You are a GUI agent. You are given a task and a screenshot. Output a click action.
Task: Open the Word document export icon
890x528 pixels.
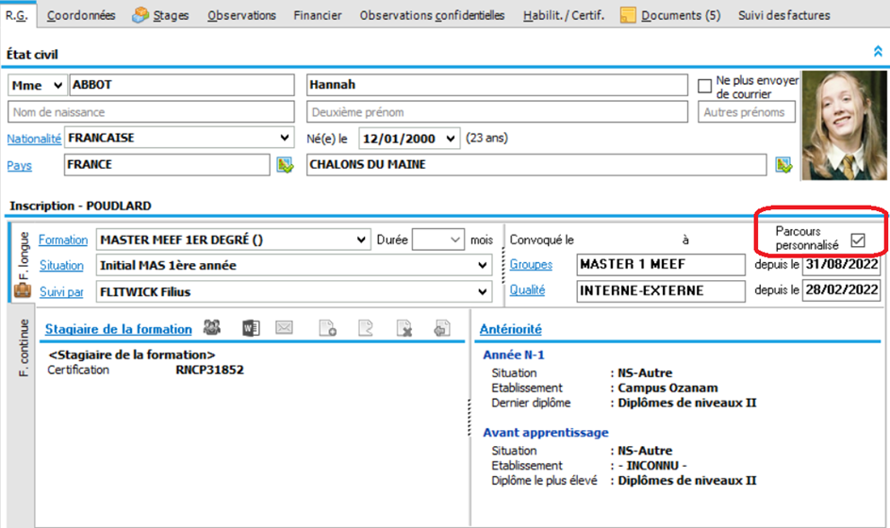coord(251,328)
